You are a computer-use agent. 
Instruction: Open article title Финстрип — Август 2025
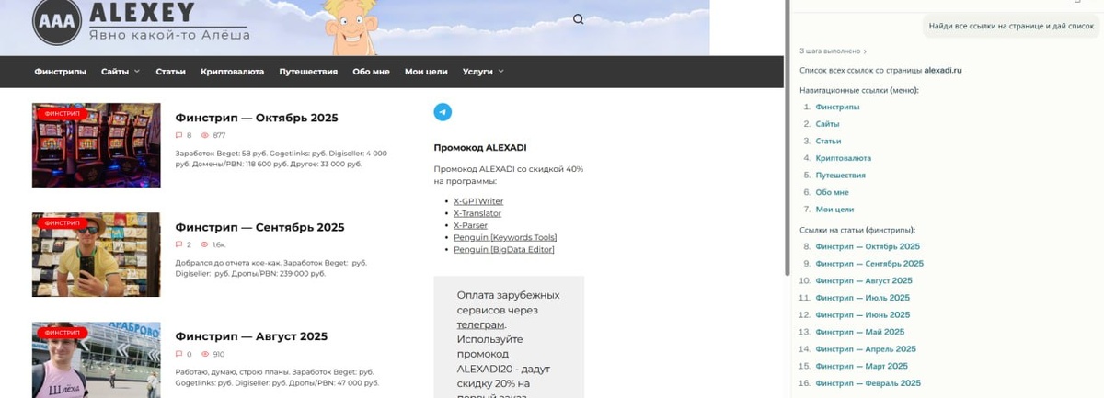pos(251,336)
